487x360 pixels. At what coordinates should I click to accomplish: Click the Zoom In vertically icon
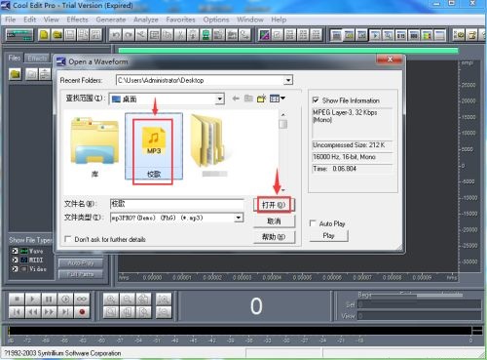tap(164, 299)
